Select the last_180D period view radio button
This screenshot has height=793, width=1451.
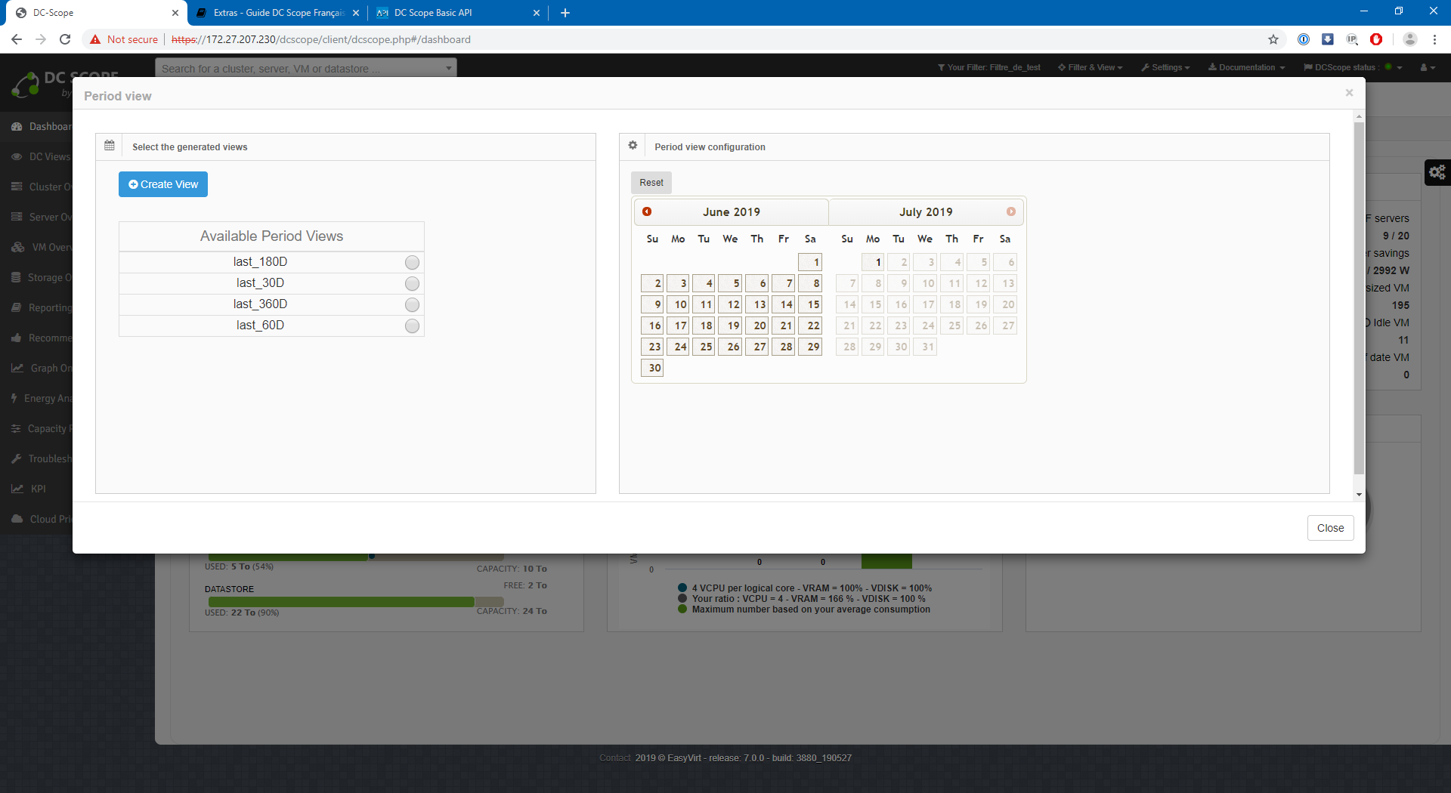(412, 262)
